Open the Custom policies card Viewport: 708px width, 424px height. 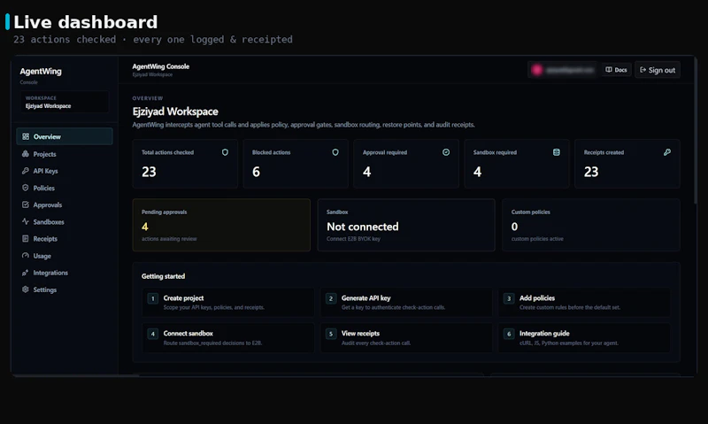[591, 225]
